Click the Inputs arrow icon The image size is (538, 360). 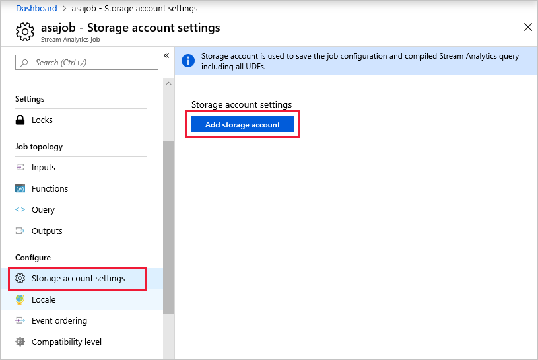(20, 168)
